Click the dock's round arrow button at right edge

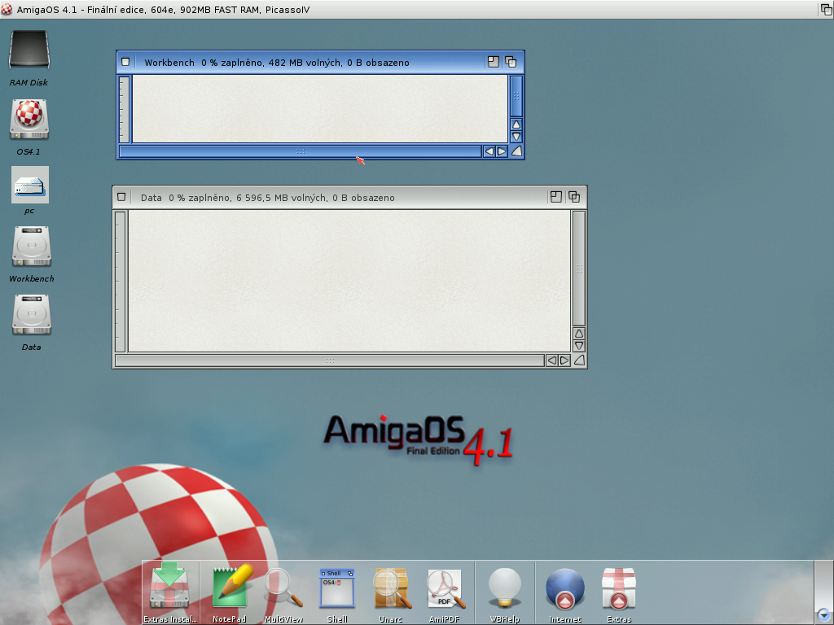click(x=824, y=615)
